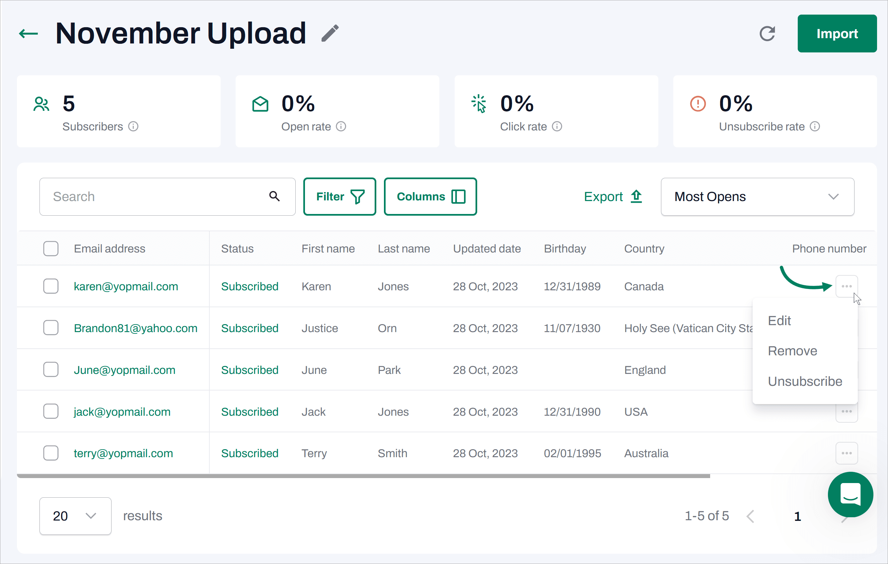Open three-dots menu for terry@yopmail.com row
The height and width of the screenshot is (564, 888).
(x=846, y=453)
